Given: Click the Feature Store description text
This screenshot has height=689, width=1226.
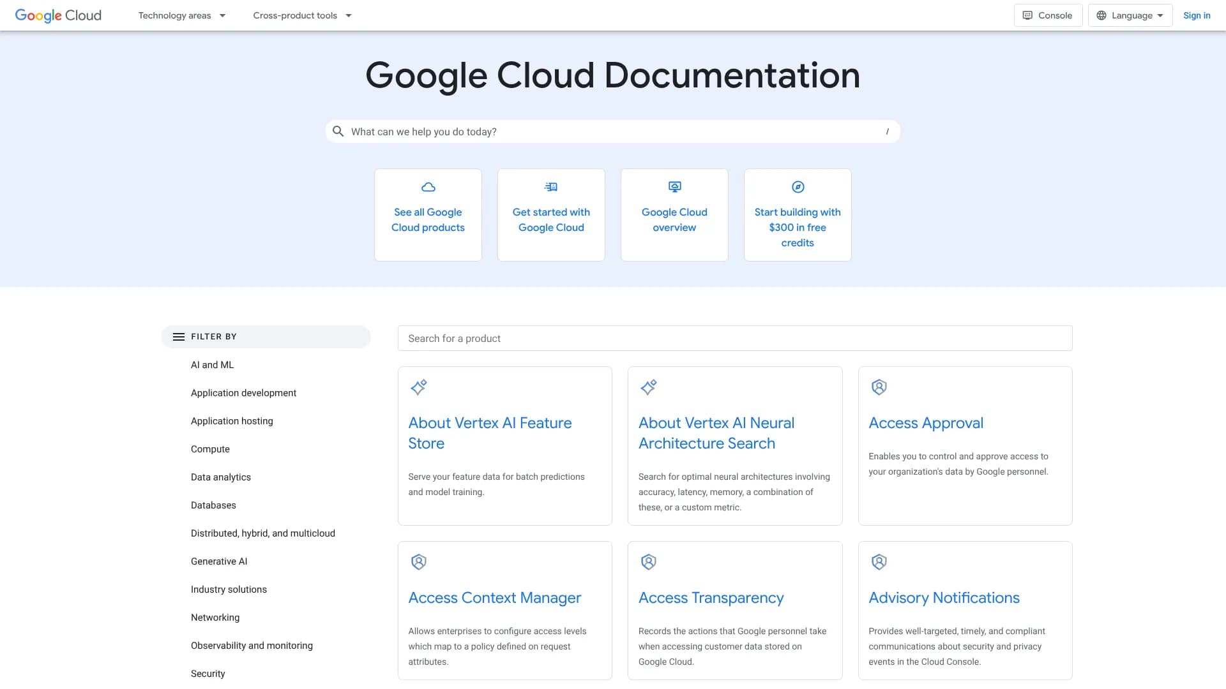Looking at the screenshot, I should point(497,484).
